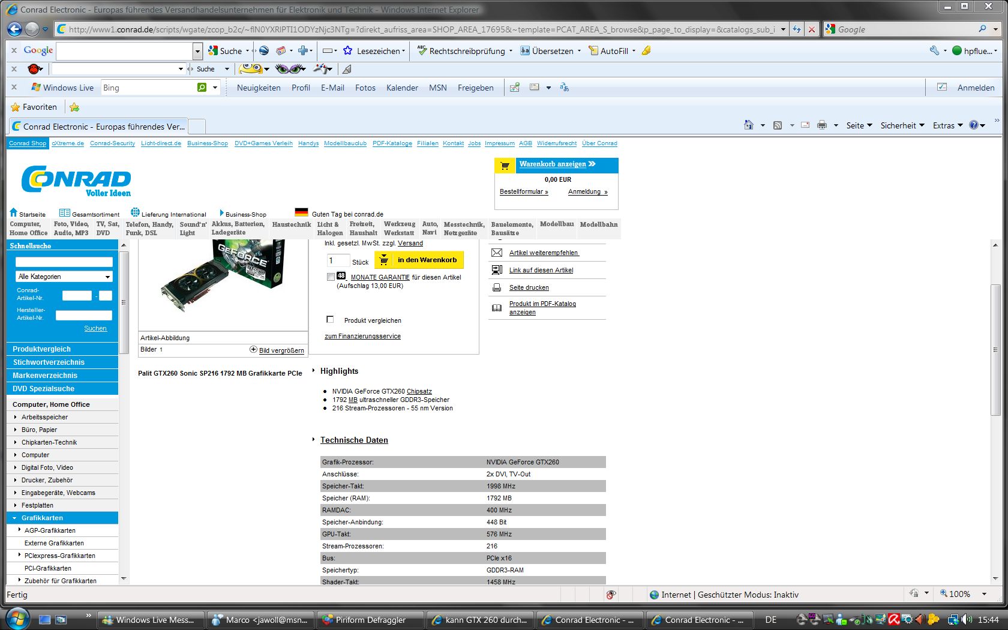Click the Suchen link in Schnellsuche
This screenshot has width=1008, height=630.
(95, 328)
